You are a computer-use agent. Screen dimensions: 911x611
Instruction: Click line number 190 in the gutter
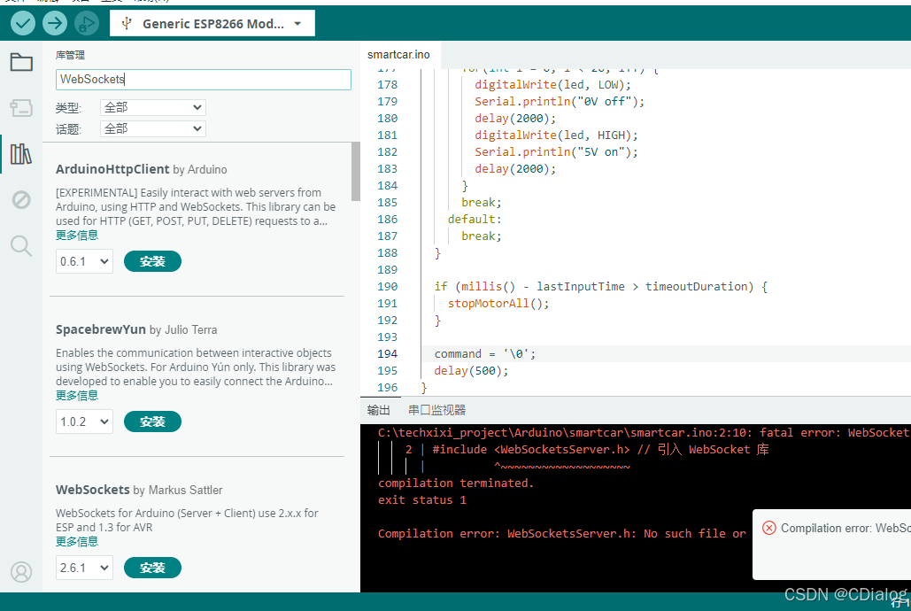tap(387, 287)
